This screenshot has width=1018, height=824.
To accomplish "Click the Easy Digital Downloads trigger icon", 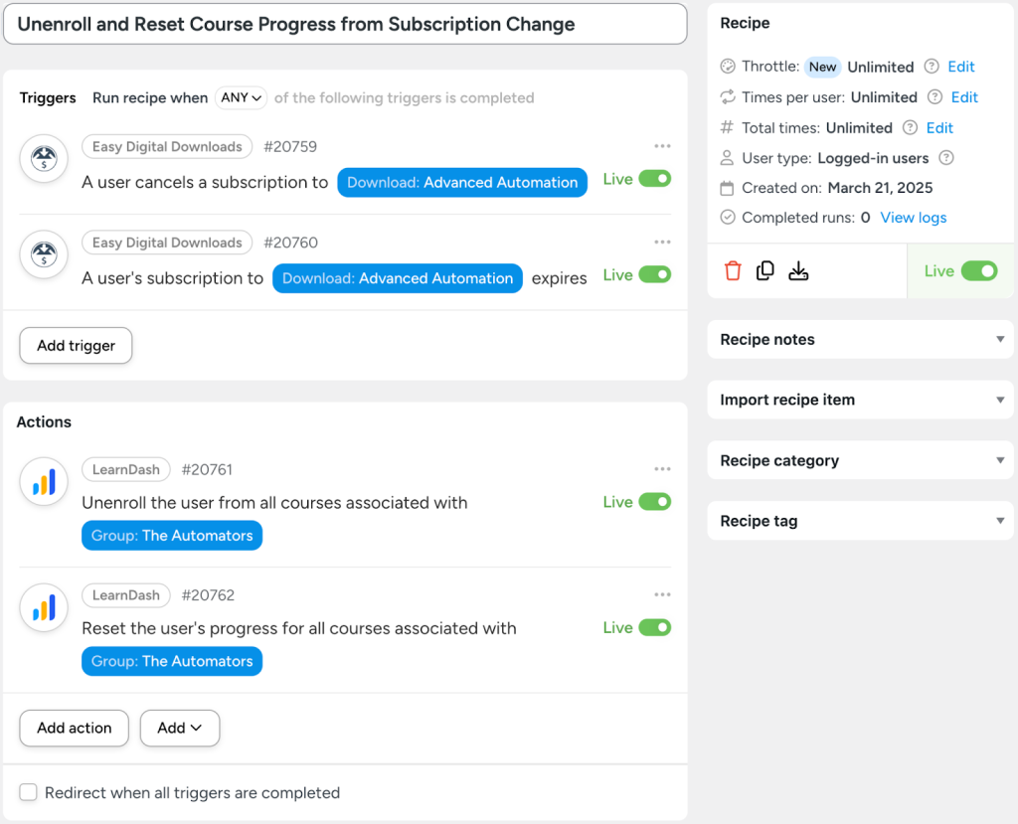I will 44,158.
